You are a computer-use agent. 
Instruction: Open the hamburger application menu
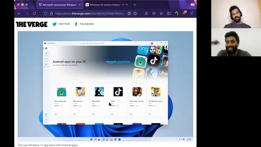(x=192, y=13)
